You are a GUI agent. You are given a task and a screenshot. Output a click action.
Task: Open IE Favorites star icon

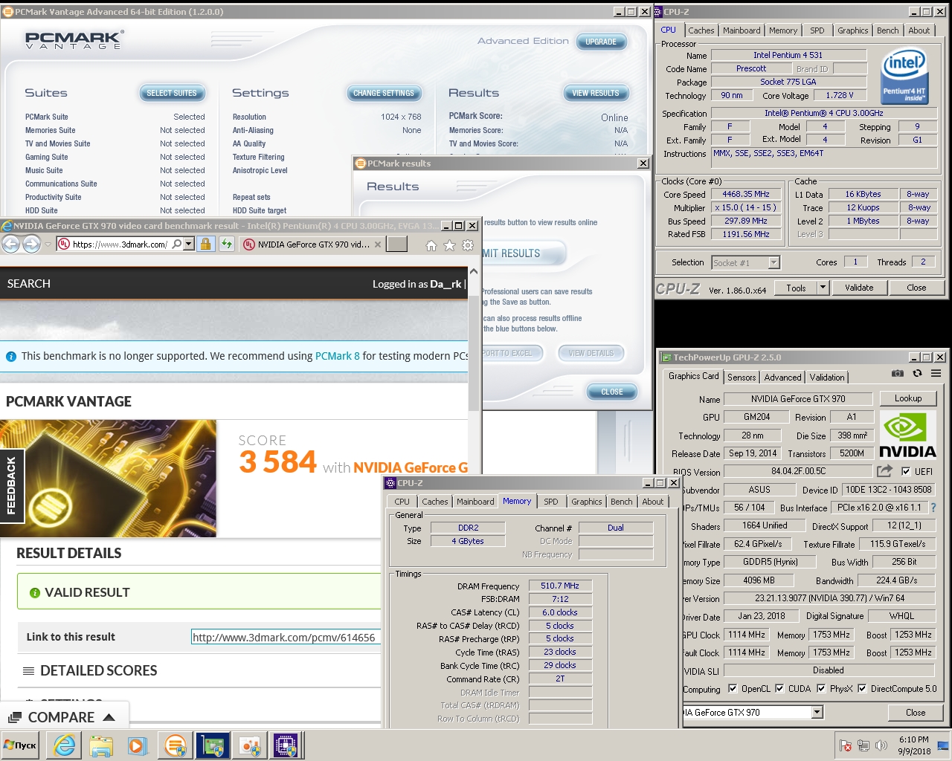(x=449, y=245)
